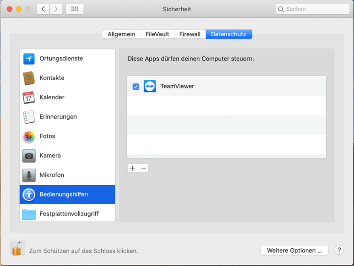This screenshot has width=354, height=266.
Task: Open Weitere Optionen dialog
Action: [294, 251]
